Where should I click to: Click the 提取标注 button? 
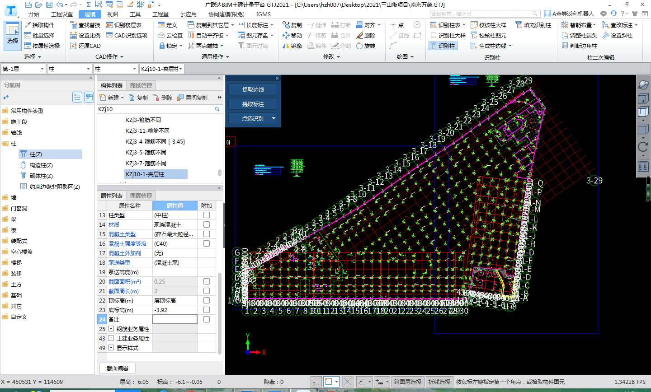coord(253,104)
